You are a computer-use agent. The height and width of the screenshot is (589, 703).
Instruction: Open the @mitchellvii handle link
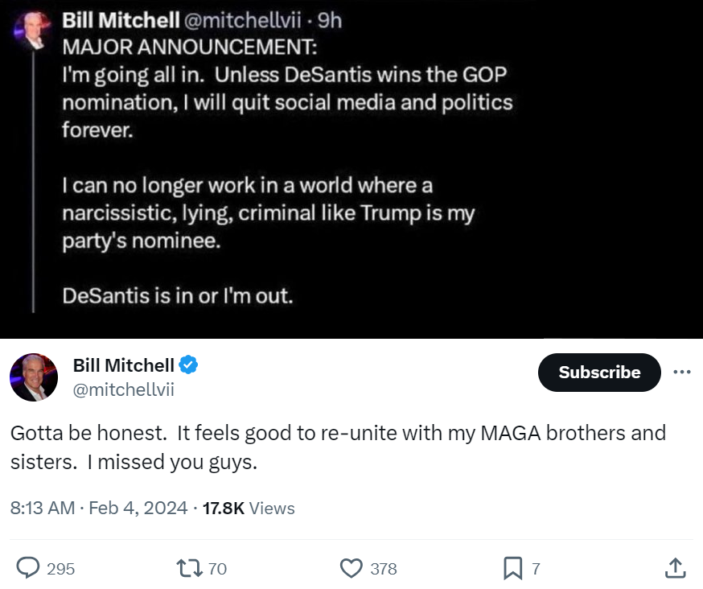(x=123, y=389)
